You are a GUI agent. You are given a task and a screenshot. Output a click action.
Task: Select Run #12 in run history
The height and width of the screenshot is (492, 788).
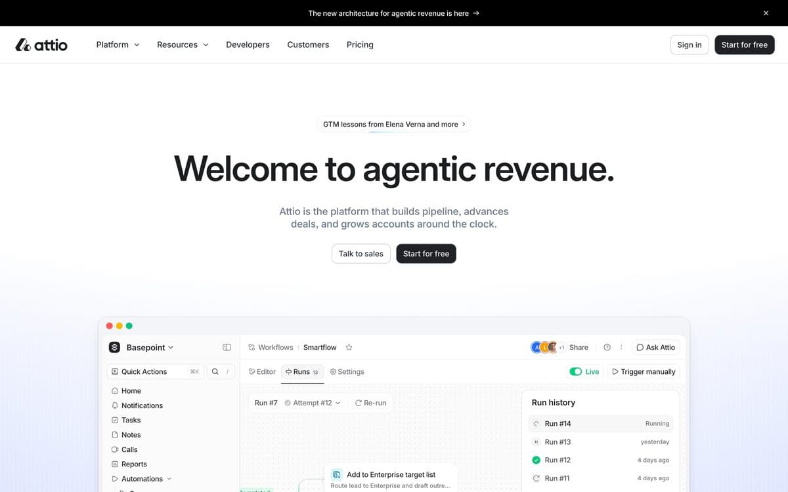click(600, 460)
